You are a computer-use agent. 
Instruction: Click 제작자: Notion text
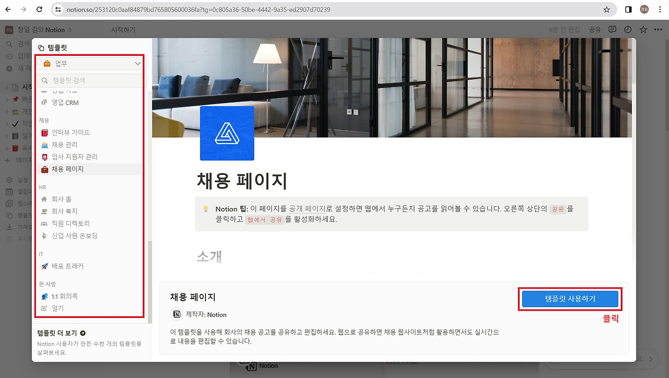point(206,315)
